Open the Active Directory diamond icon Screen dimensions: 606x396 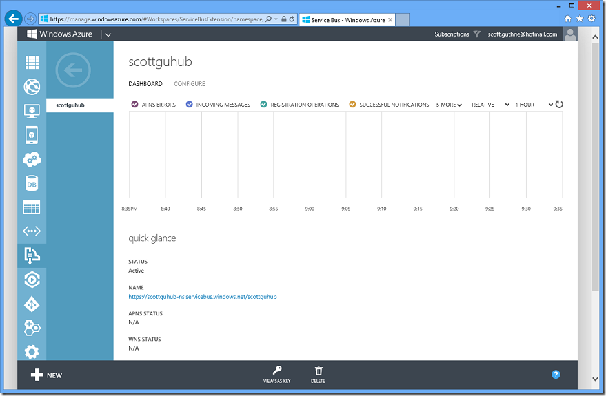(x=32, y=304)
